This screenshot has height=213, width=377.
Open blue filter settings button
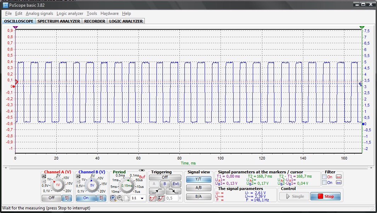click(x=338, y=183)
